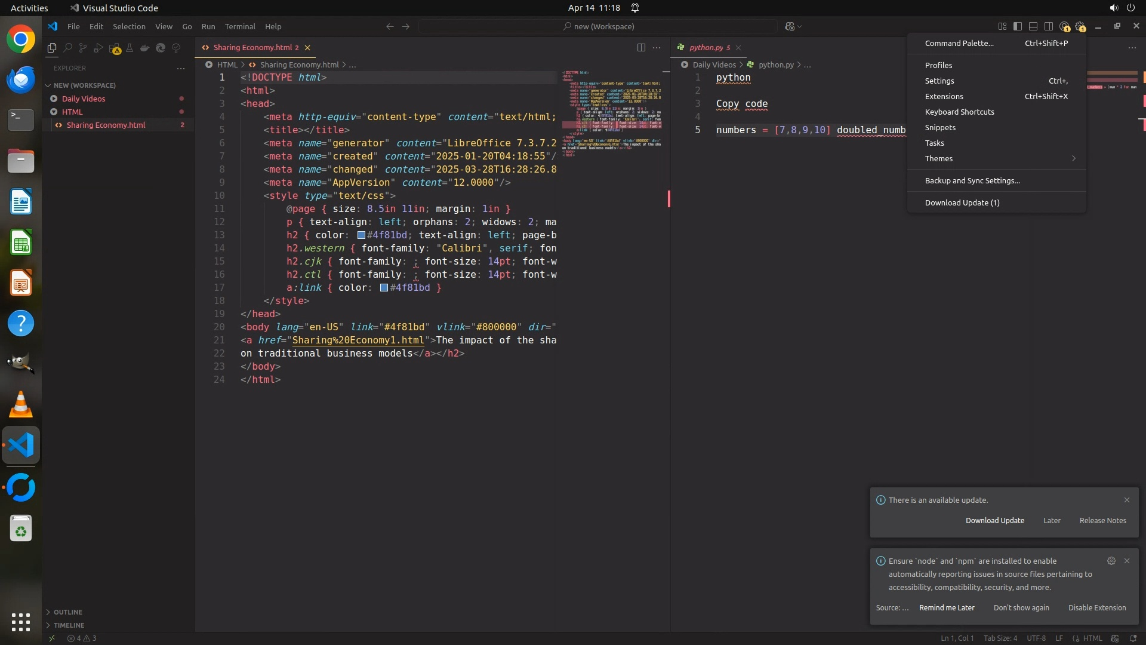Viewport: 1146px width, 645px height.
Task: Open the Search view icon
Action: (x=67, y=48)
